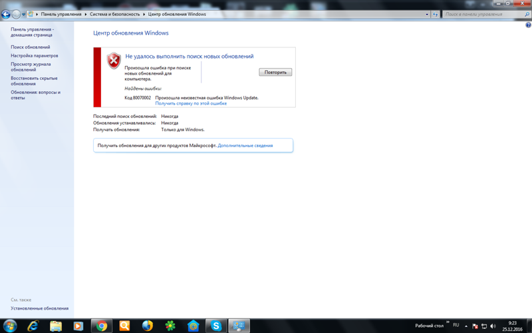Open the Windows Start menu orb

point(10,326)
